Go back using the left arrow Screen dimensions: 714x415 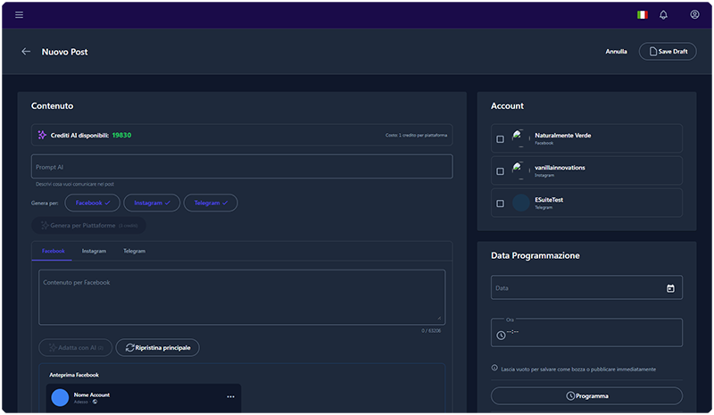tap(26, 52)
